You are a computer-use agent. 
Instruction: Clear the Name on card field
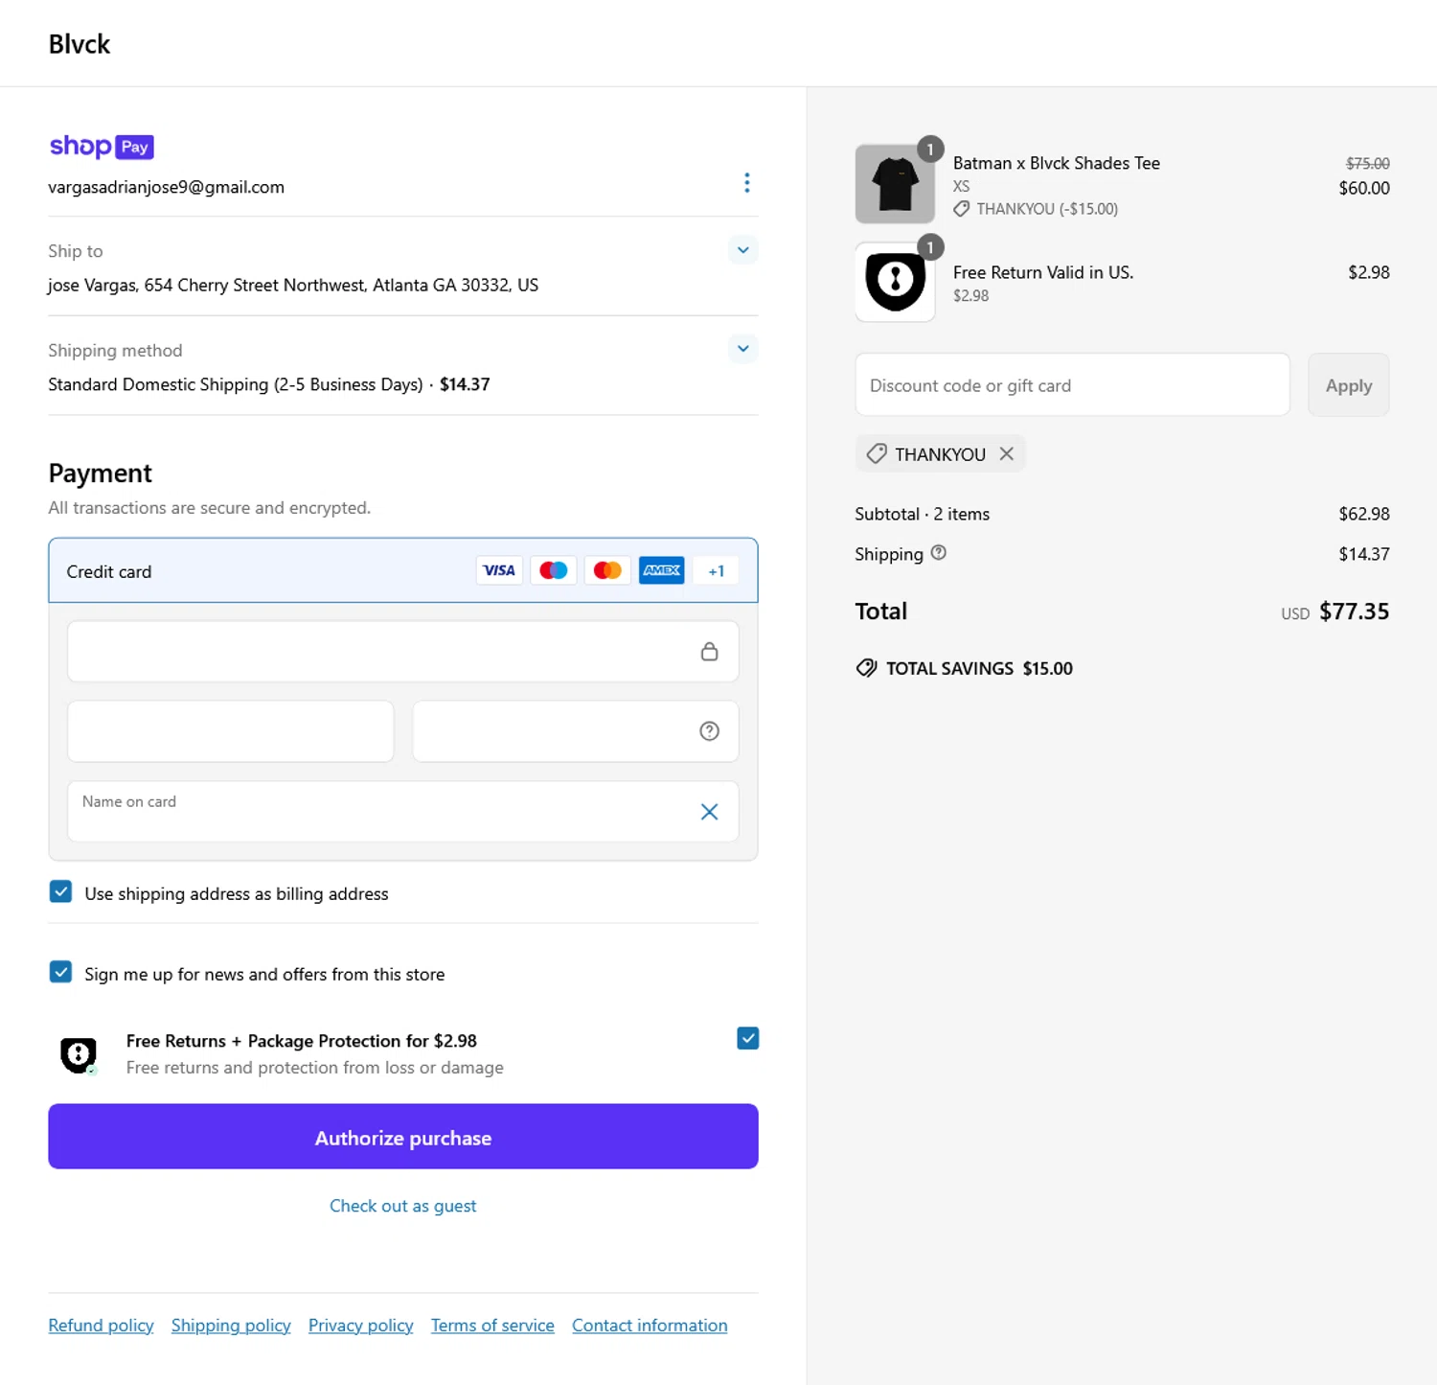click(709, 812)
